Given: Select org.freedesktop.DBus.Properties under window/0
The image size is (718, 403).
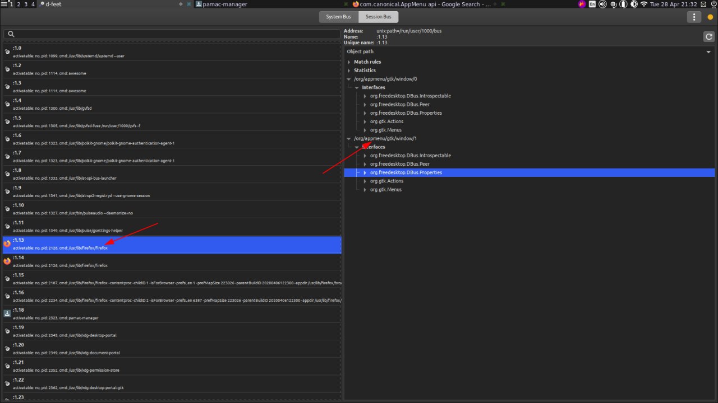Looking at the screenshot, I should (406, 113).
